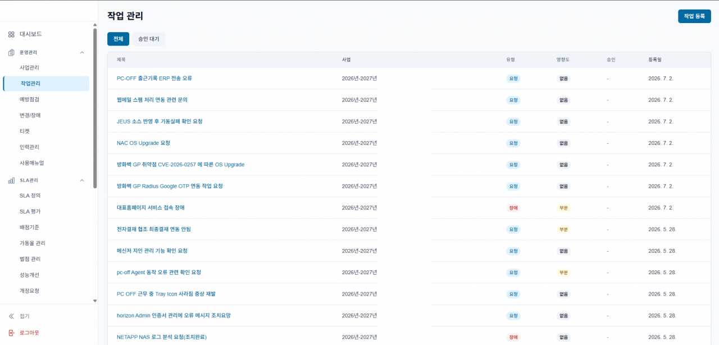Open JEUS 소스 반영 후 기동실패 task
719x345 pixels.
[160, 121]
